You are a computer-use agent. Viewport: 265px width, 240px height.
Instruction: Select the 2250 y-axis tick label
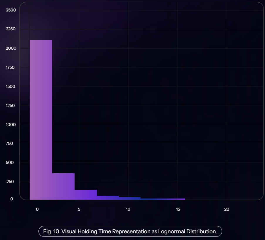(x=11, y=29)
